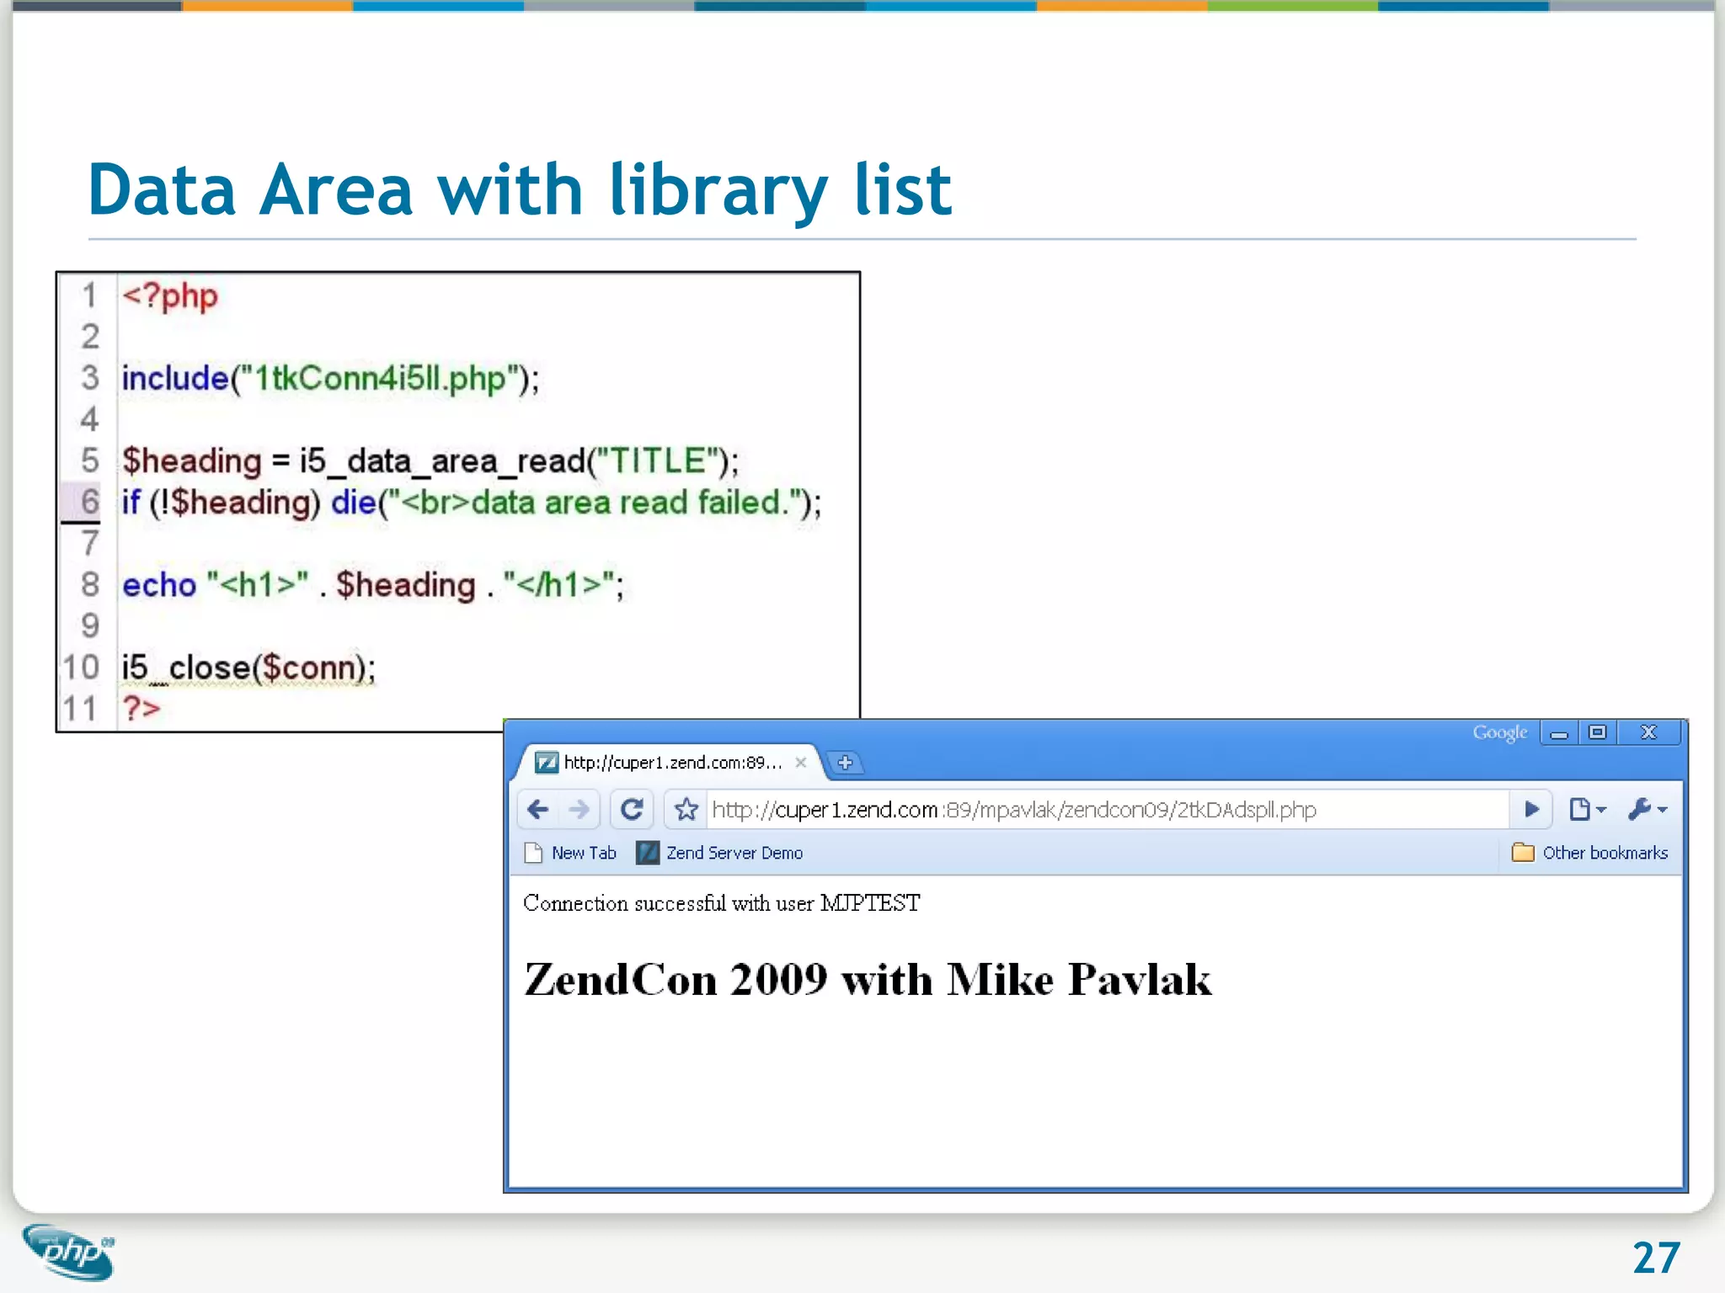Maximize the browser window
Image resolution: width=1725 pixels, height=1293 pixels.
(1597, 732)
